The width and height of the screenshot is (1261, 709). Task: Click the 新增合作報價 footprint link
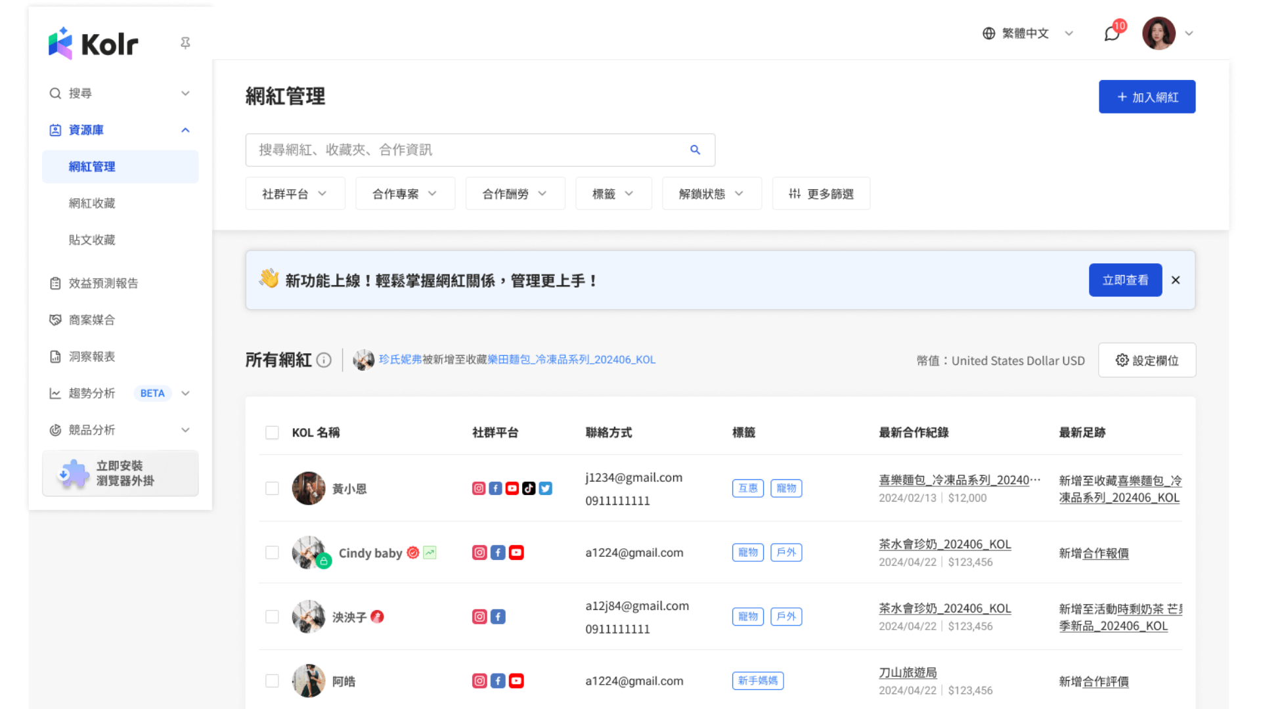pyautogui.click(x=1094, y=553)
